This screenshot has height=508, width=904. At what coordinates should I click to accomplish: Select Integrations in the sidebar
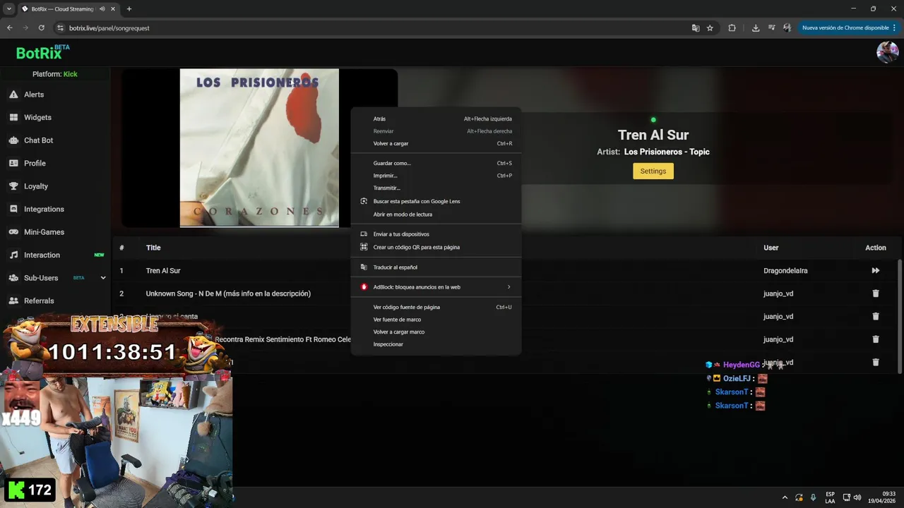pos(44,209)
